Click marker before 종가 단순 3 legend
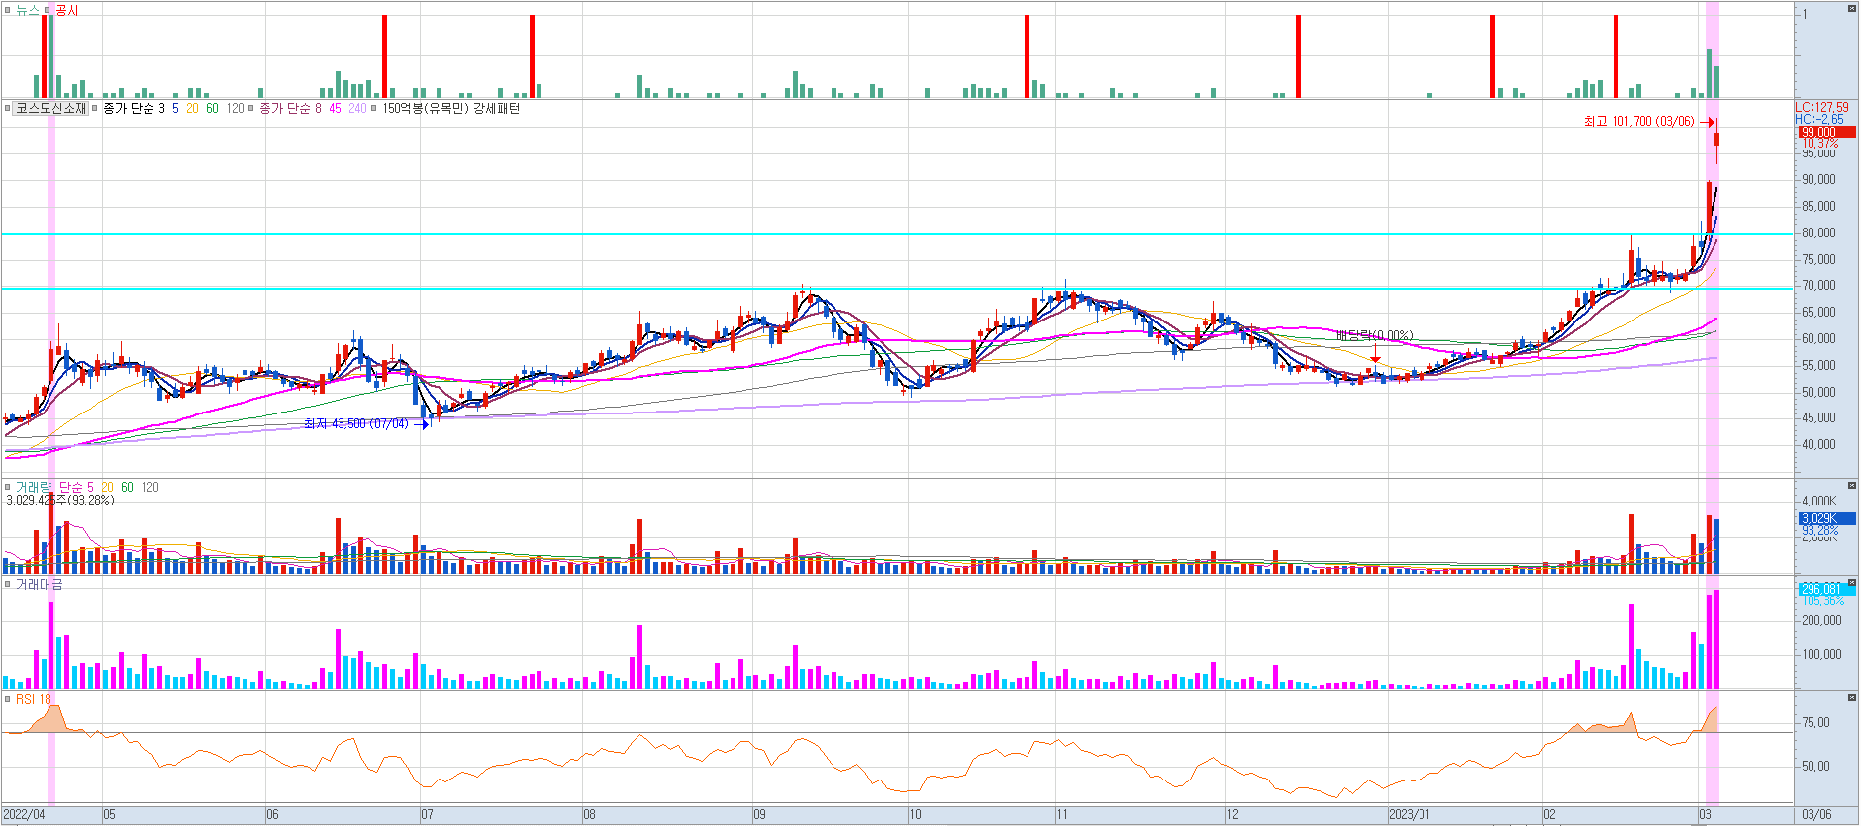This screenshot has width=1861, height=826. pos(95,109)
